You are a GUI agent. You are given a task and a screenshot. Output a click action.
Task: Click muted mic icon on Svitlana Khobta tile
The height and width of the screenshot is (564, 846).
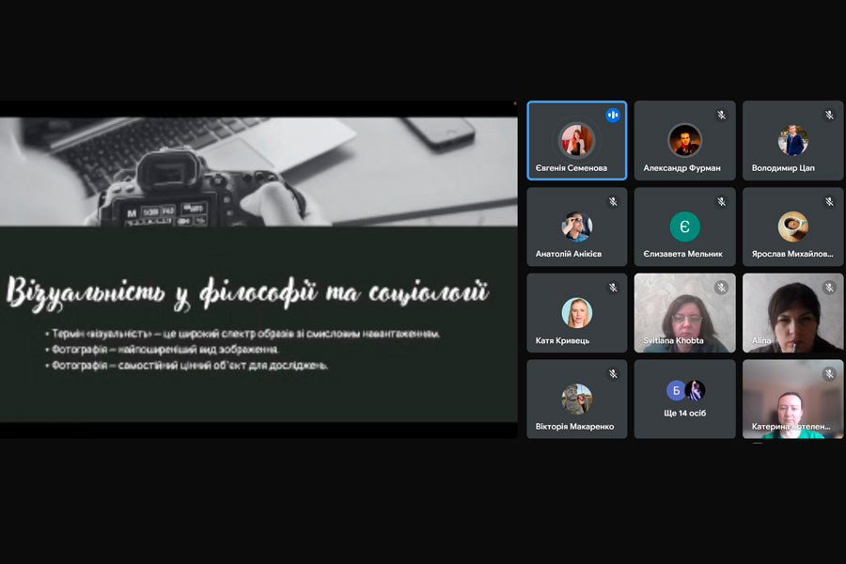[721, 288]
